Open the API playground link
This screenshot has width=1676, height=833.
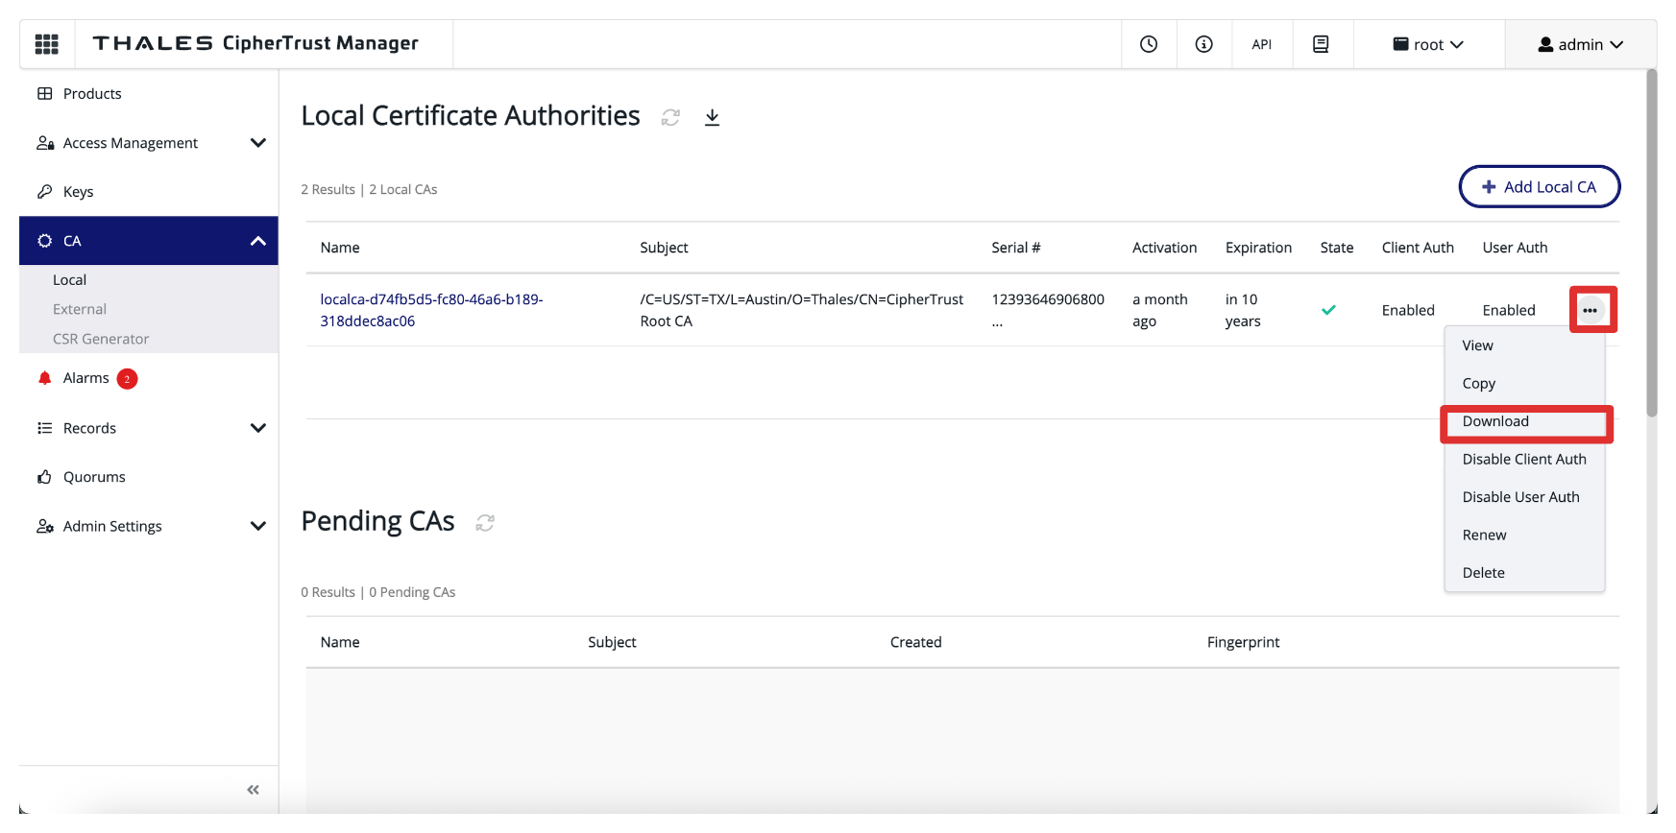tap(1261, 44)
